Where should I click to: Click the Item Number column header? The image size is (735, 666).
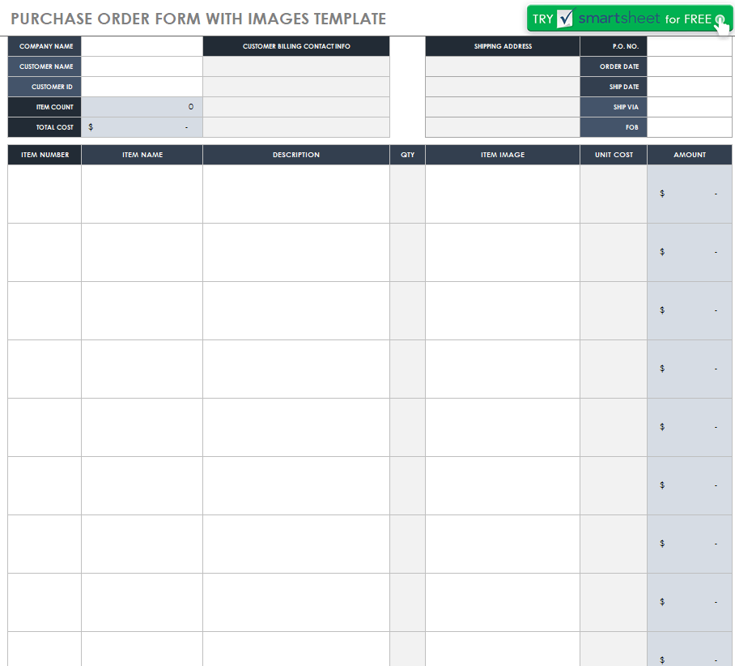click(x=45, y=155)
